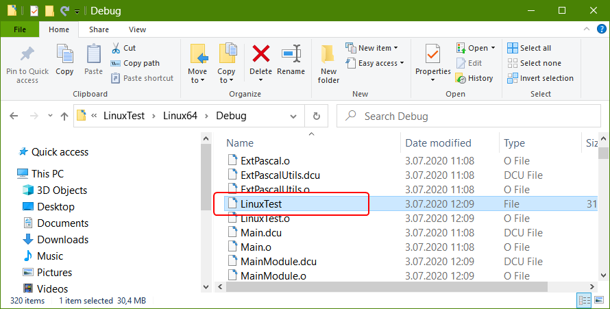Open recent locations dropdown arrow
The height and width of the screenshot is (309, 610).
coord(50,116)
